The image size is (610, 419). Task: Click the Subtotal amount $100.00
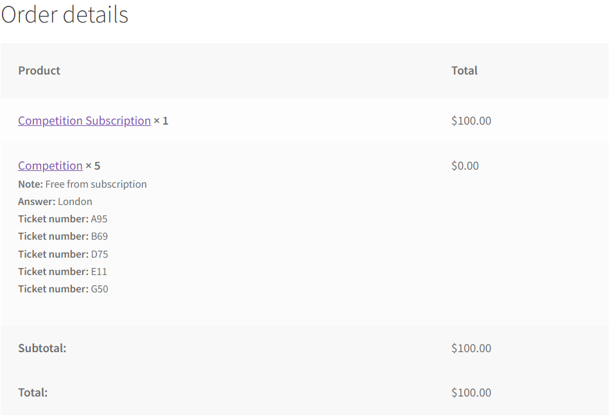(471, 348)
